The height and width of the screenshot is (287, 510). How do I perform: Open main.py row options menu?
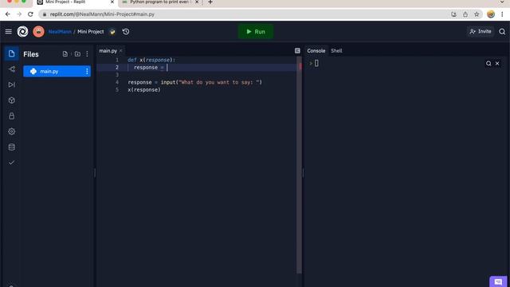[x=87, y=71]
